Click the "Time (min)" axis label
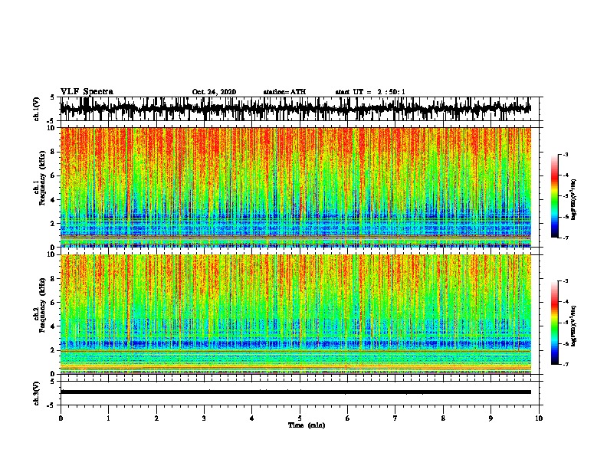The width and height of the screenshot is (607, 469). coord(307,425)
